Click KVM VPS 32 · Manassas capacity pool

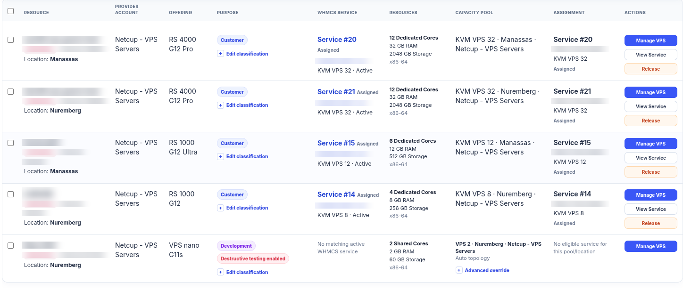(496, 44)
